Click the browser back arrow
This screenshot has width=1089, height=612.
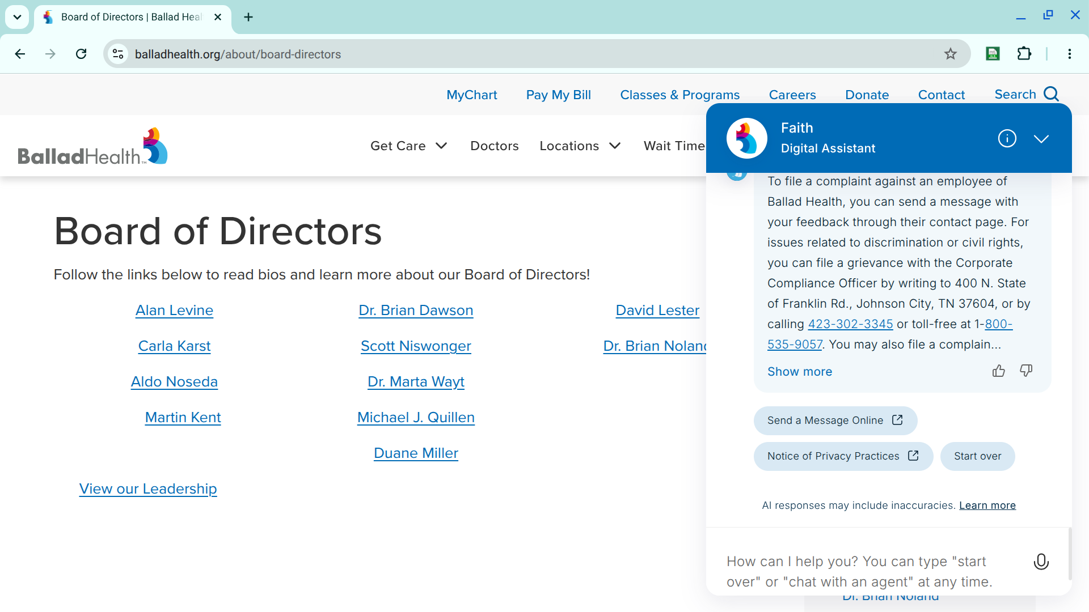(x=20, y=54)
